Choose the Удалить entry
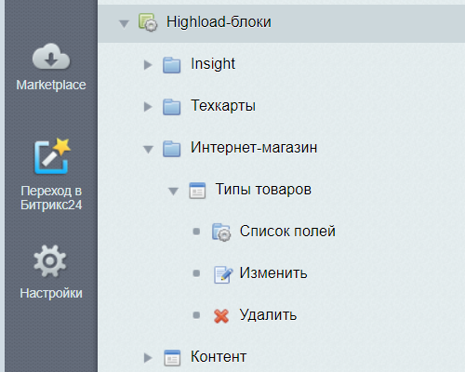Viewport: 465px width, 372px height. pos(268,315)
